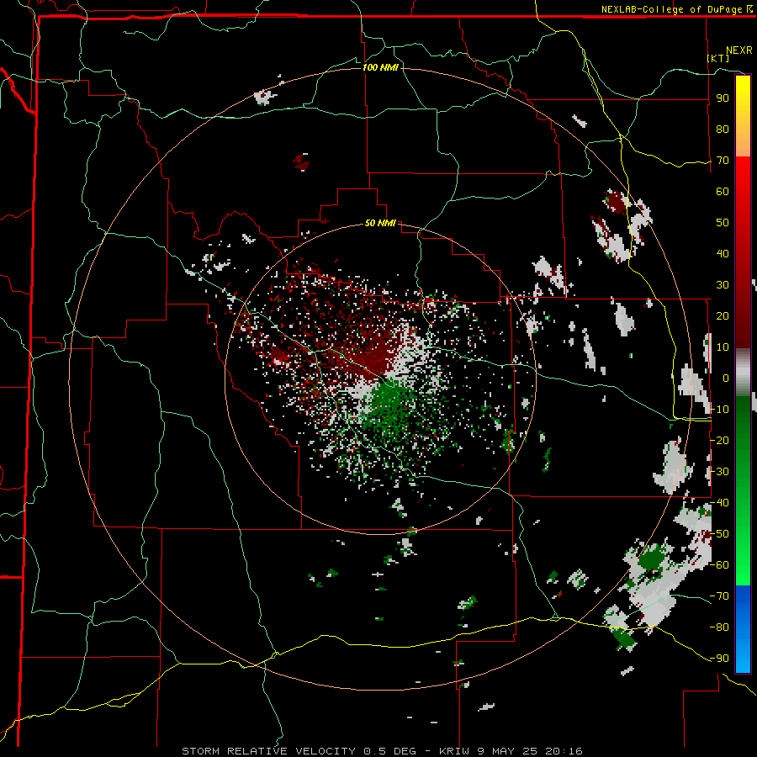This screenshot has height=757, width=757.
Task: Pick the "-30" value on the velocity scale
Action: point(719,472)
